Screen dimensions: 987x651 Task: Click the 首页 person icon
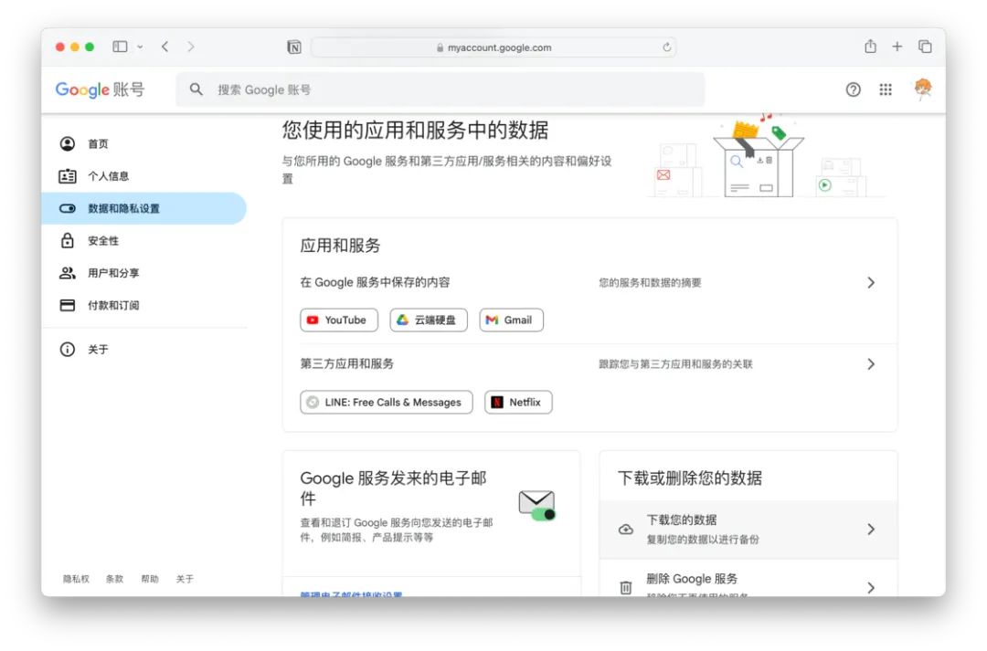[x=68, y=143]
